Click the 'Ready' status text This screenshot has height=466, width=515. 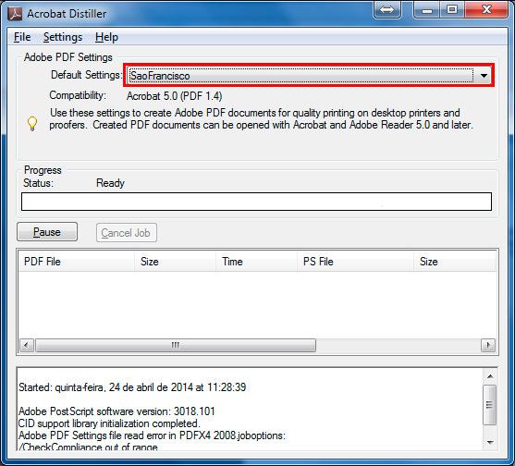tap(110, 183)
